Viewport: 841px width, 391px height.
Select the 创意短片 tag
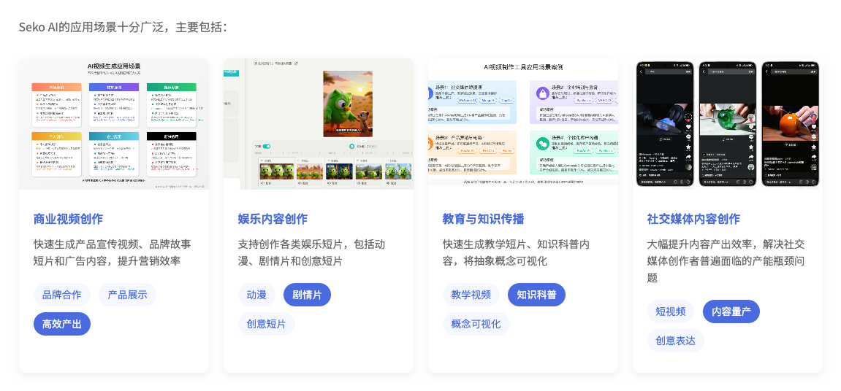(267, 324)
